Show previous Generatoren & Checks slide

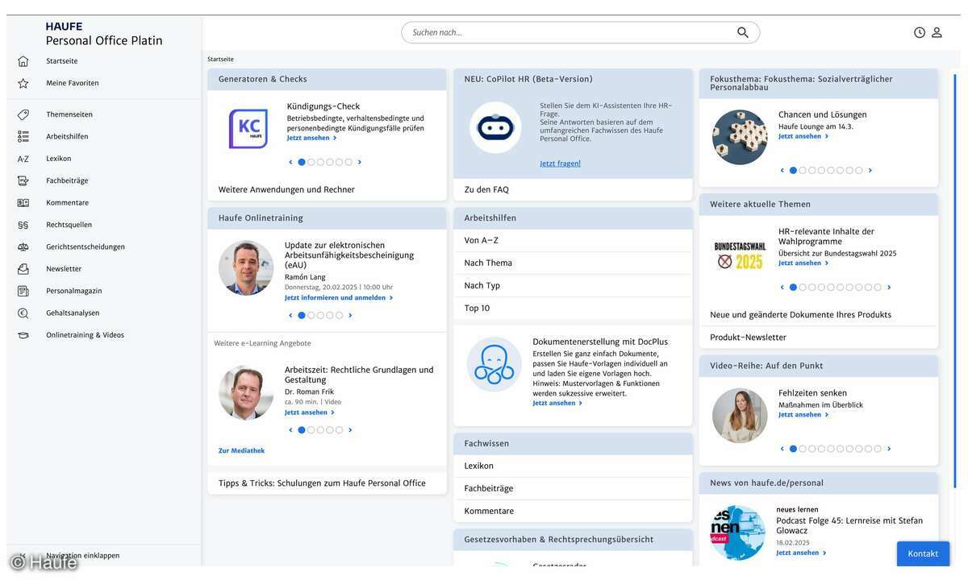(x=290, y=162)
